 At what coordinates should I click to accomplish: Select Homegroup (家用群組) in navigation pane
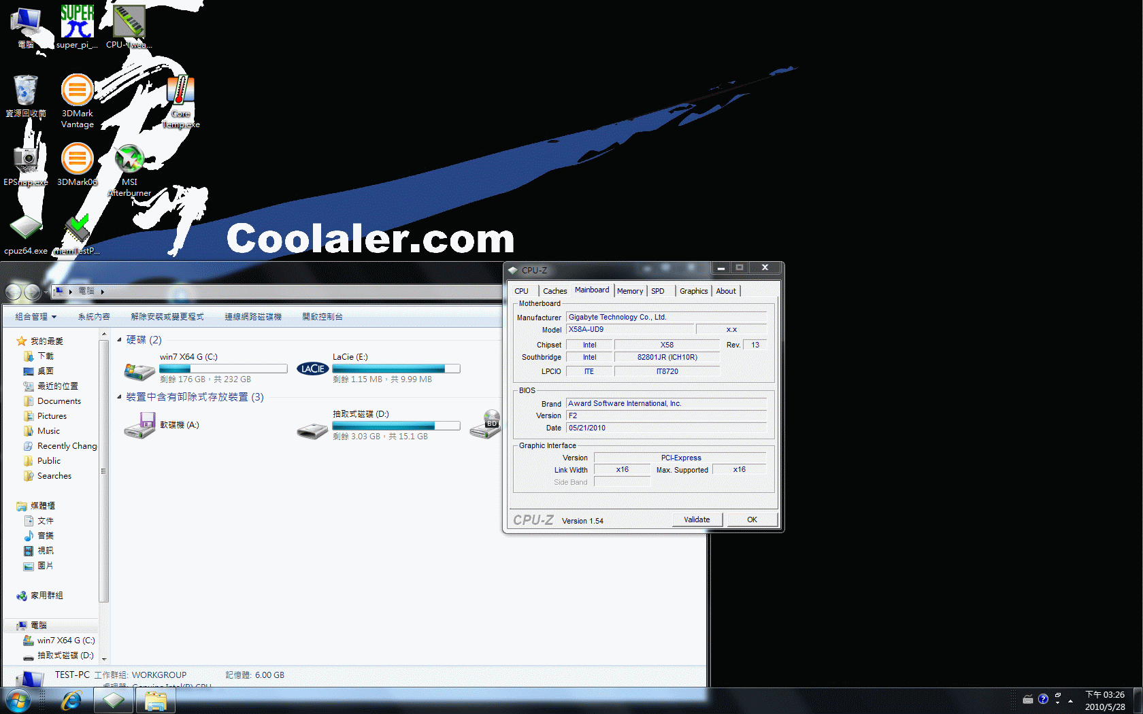(40, 596)
